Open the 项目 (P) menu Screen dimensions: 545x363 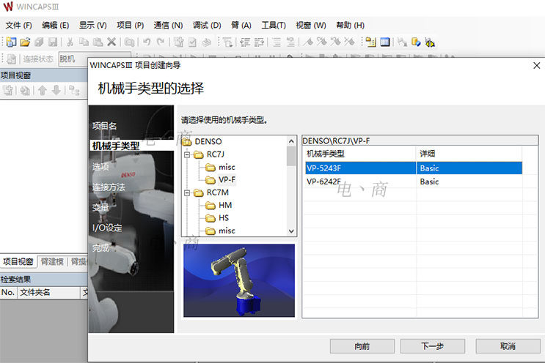pos(130,26)
